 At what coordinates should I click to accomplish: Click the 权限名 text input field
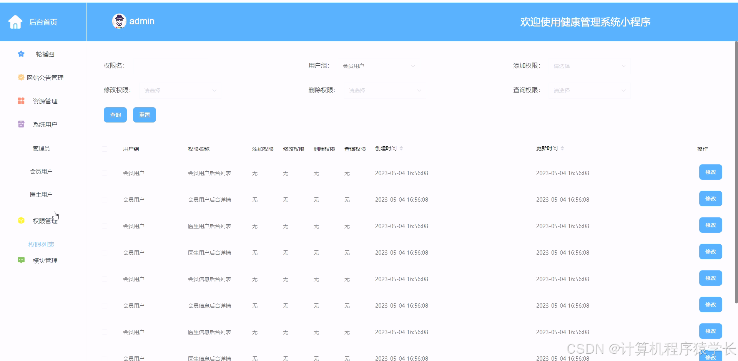point(171,66)
